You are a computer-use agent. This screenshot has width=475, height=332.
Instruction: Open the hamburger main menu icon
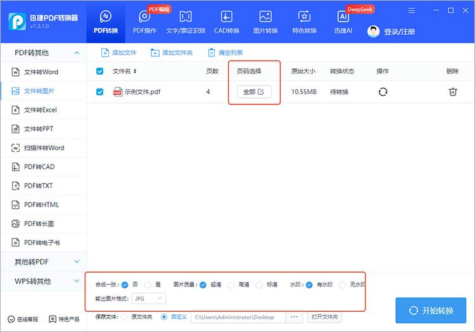[412, 11]
